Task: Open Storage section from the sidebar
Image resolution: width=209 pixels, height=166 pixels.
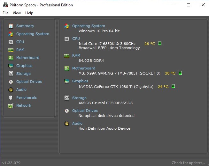Action: point(23,74)
